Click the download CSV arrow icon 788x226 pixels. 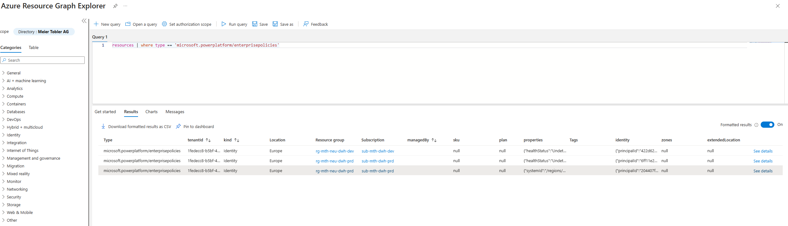click(x=103, y=126)
